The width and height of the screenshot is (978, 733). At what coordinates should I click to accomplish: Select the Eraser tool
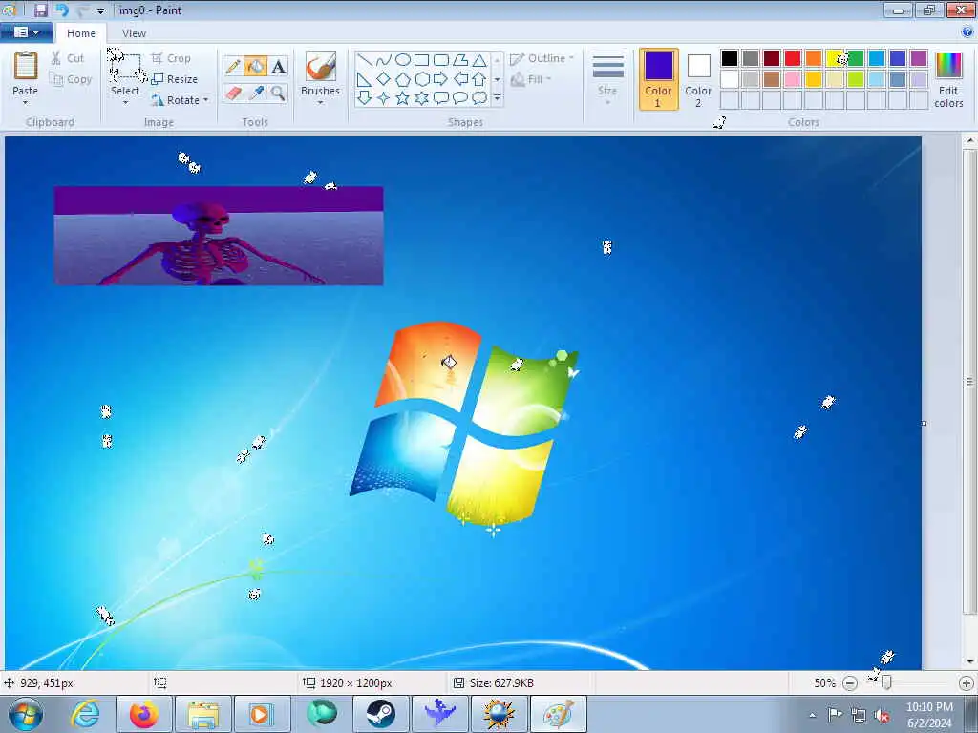tap(233, 94)
